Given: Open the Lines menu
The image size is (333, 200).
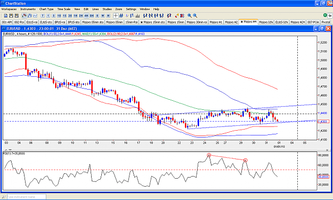Looking at the screenshot, I should click(x=95, y=9).
